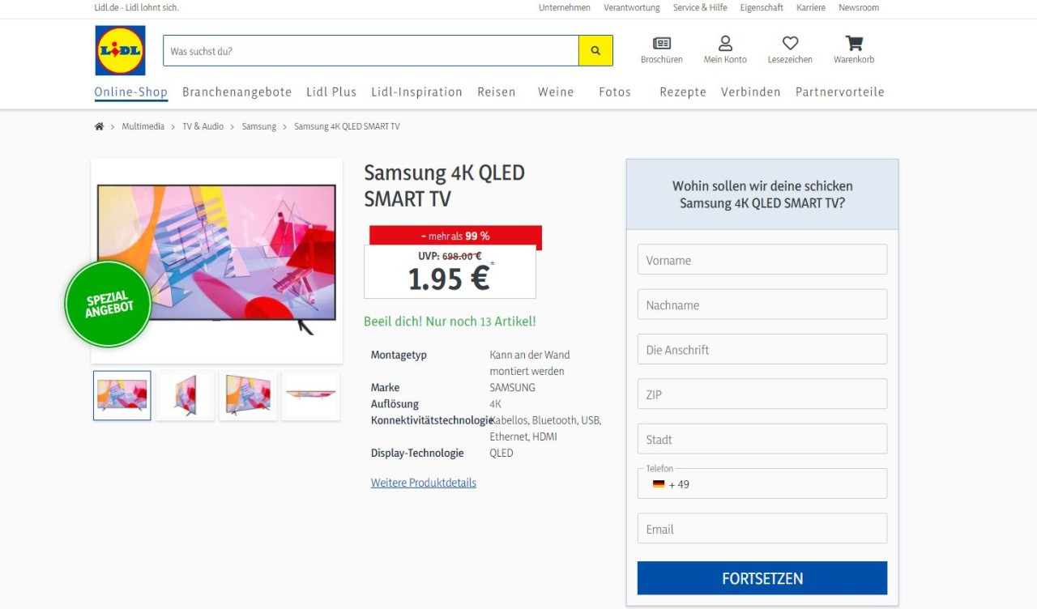The width and height of the screenshot is (1037, 609).
Task: Go to Samsung breadcrumb
Action: pyautogui.click(x=259, y=126)
